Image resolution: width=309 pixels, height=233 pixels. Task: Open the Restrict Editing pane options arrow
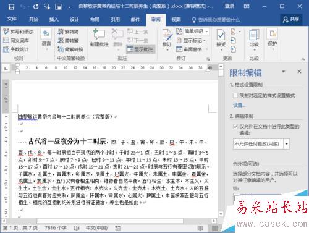(x=284, y=72)
